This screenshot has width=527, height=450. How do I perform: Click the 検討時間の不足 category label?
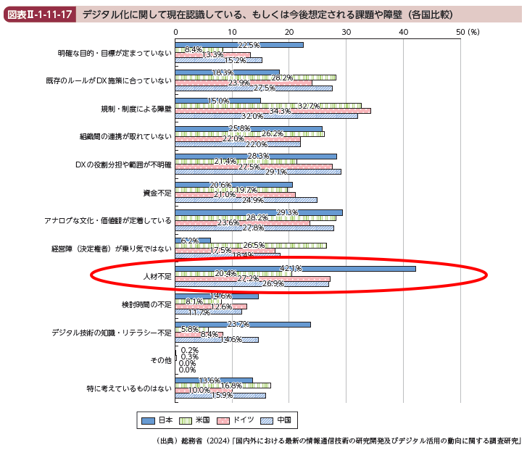pos(147,304)
